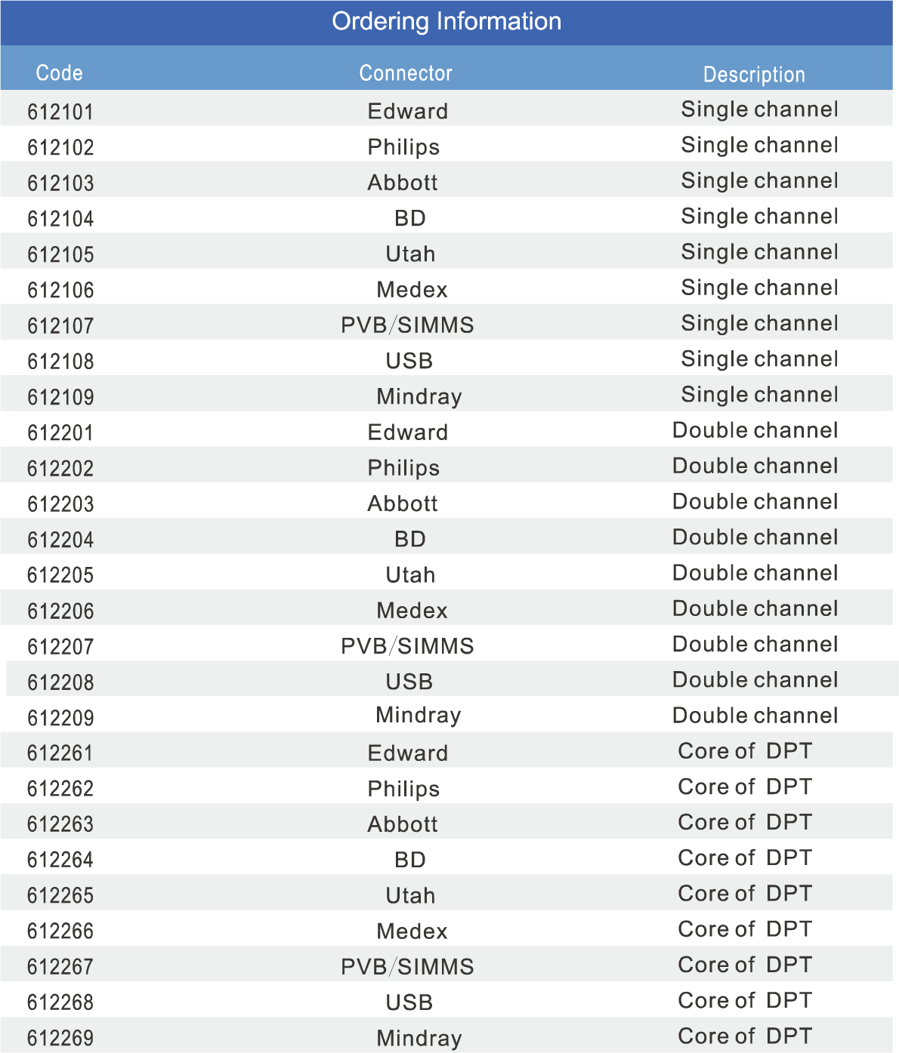Image resolution: width=899 pixels, height=1053 pixels.
Task: Click product code 612201
Action: tap(60, 433)
